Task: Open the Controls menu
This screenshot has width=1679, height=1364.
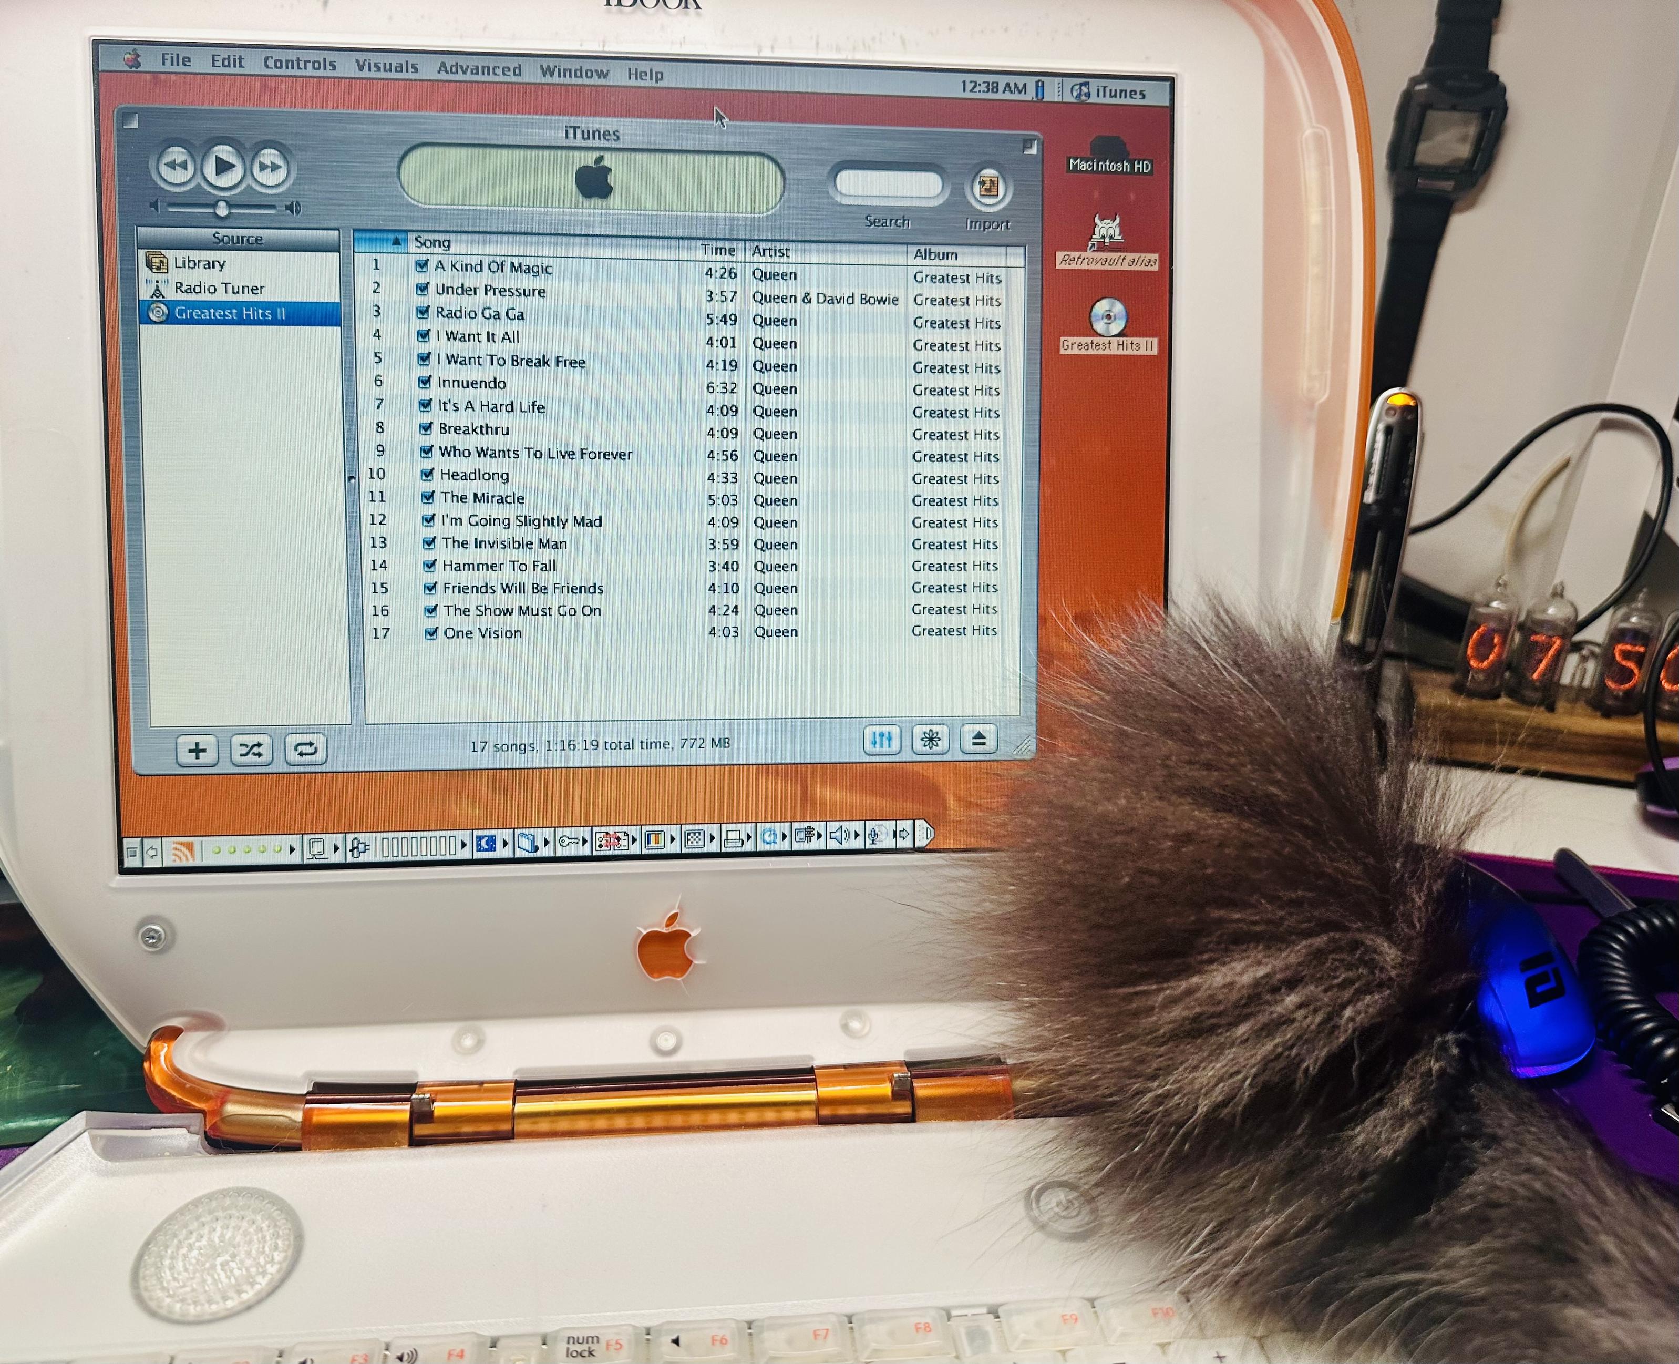Action: tap(299, 64)
